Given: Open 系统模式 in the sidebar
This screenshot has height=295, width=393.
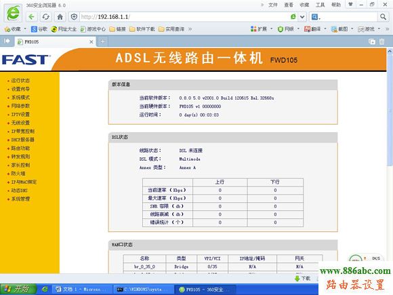Looking at the screenshot, I should [x=20, y=98].
